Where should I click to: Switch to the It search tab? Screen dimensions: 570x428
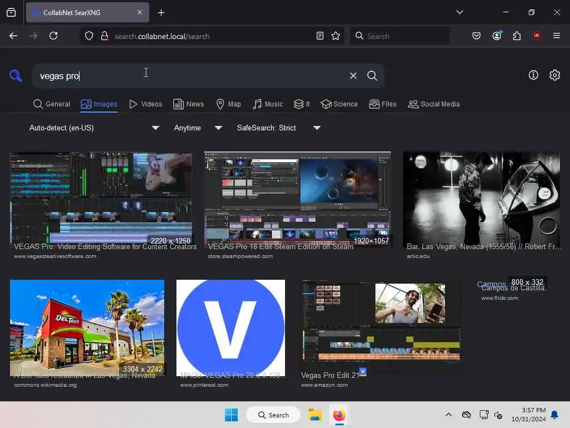click(x=301, y=104)
